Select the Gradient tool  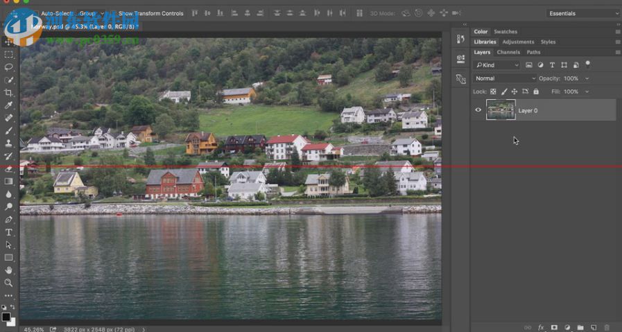click(x=8, y=182)
